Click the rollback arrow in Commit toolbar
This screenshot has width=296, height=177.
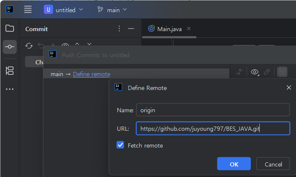[41, 45]
